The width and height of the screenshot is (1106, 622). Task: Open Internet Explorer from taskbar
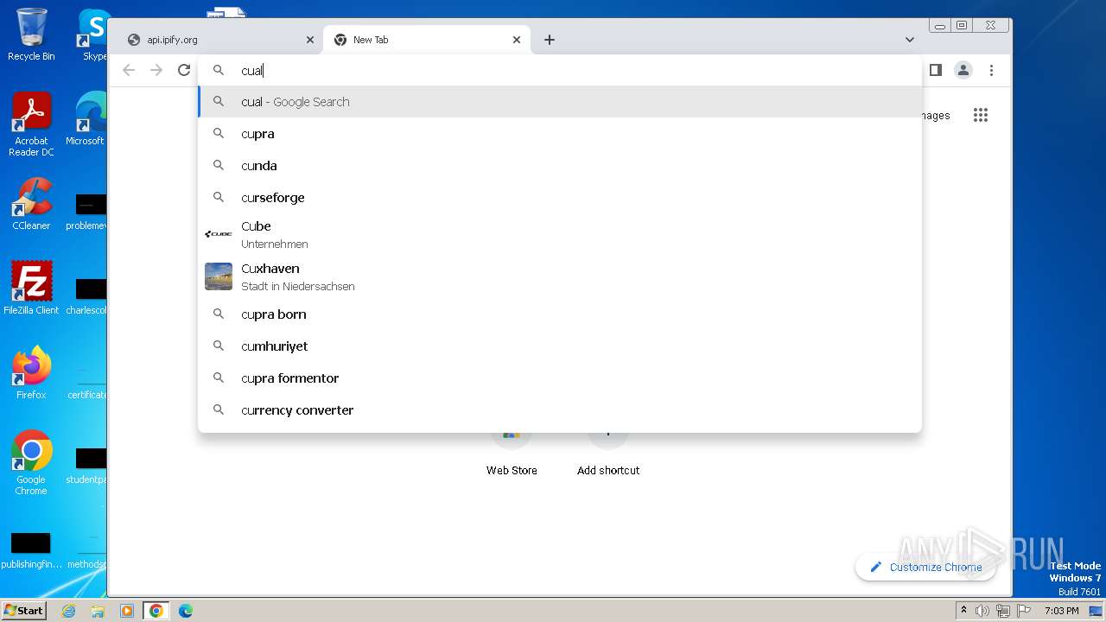[68, 611]
